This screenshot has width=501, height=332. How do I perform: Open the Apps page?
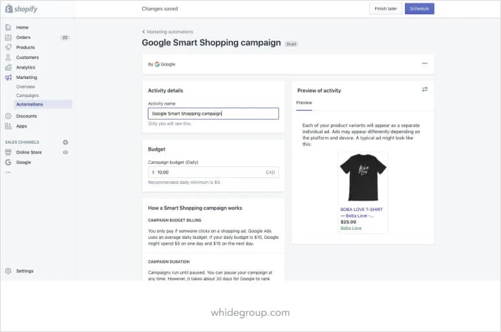point(21,126)
